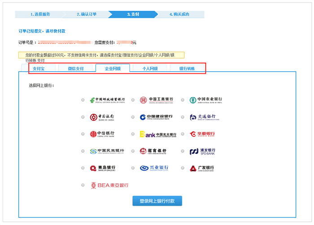The image size is (314, 225).
Task: Select radio button for Bank of China
Action: click(x=83, y=117)
